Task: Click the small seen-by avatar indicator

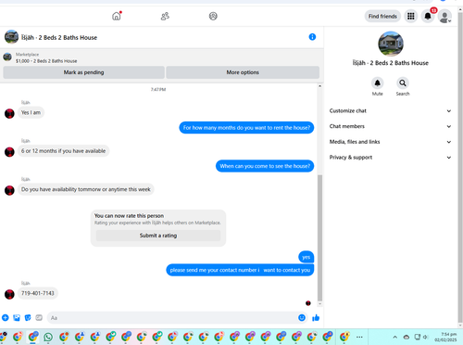Action: 308,303
